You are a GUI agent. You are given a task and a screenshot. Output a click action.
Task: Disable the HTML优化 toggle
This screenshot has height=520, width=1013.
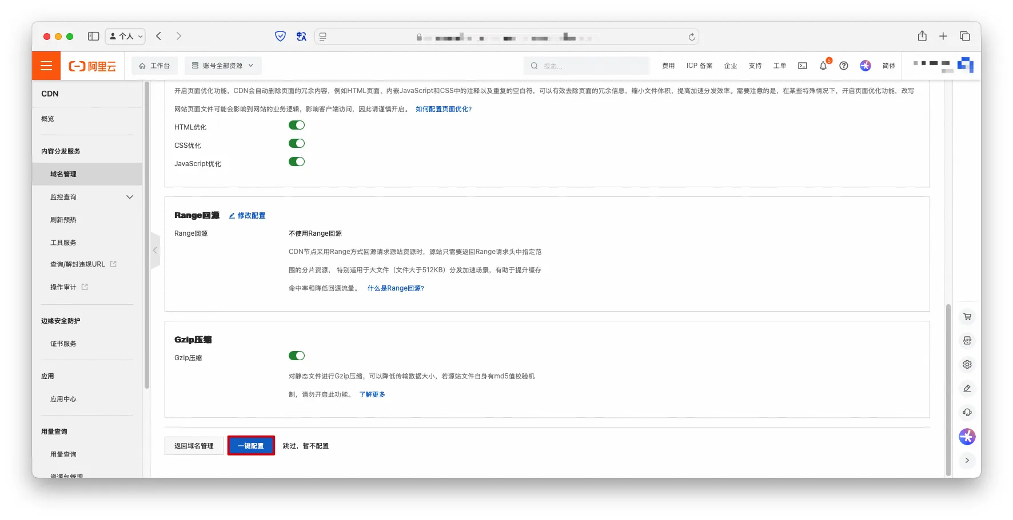pos(296,126)
